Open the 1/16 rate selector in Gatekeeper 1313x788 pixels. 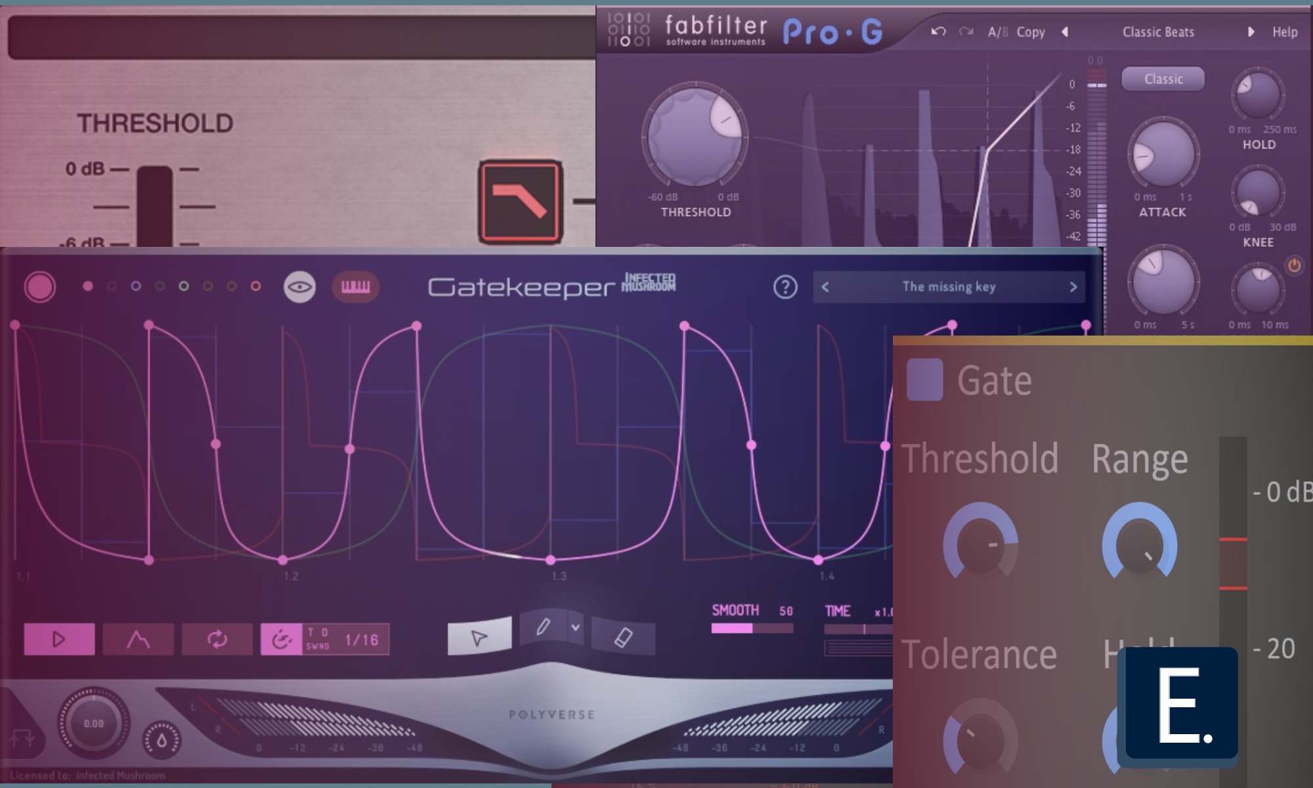tap(362, 640)
